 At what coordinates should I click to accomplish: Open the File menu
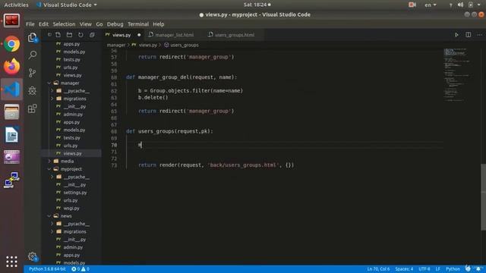pos(30,24)
